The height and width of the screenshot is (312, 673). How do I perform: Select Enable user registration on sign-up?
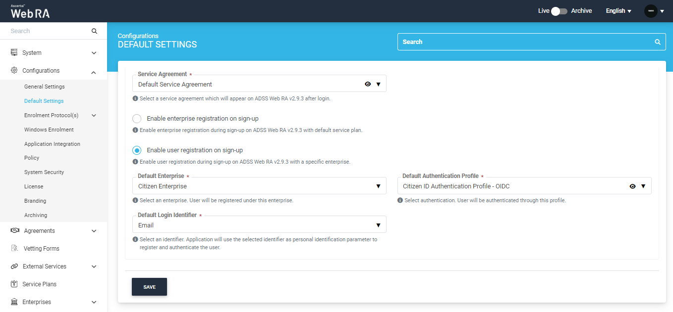tap(137, 150)
